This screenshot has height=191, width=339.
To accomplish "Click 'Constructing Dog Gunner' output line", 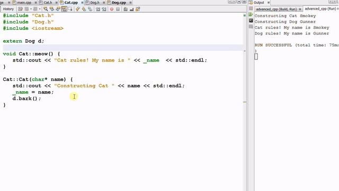I will pos(285,22).
